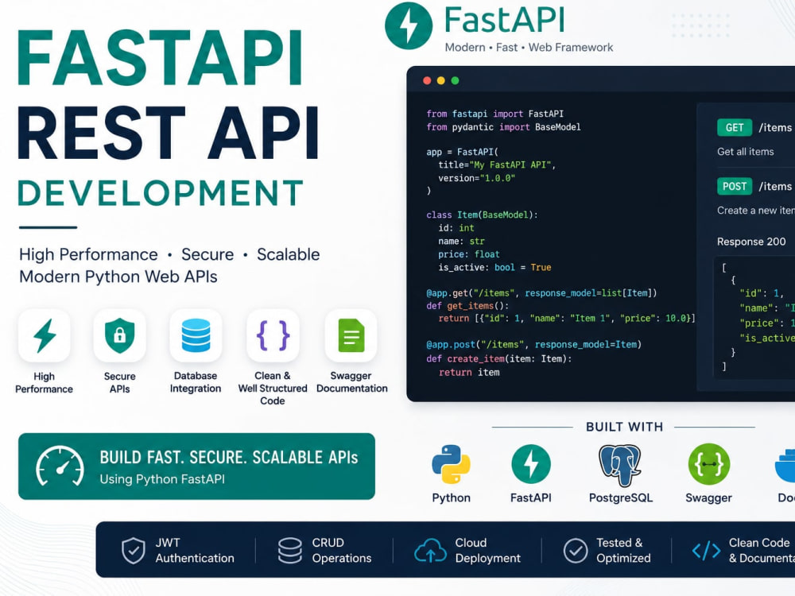The height and width of the screenshot is (596, 795).
Task: Click the "Response 200" label
Action: click(x=751, y=242)
